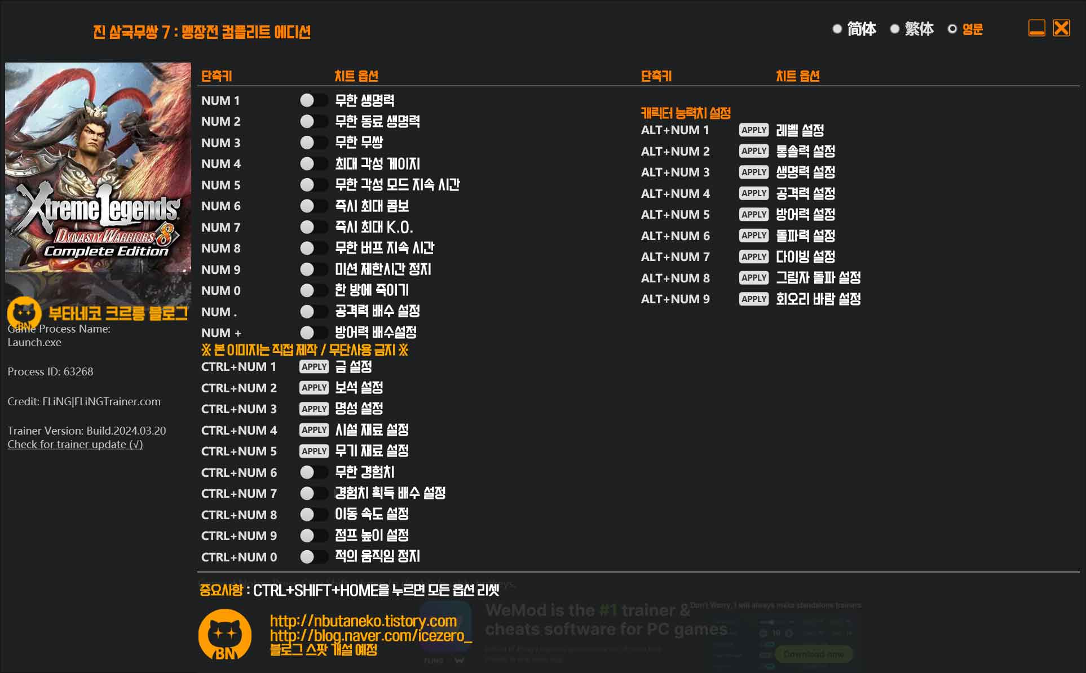Apply 돌파력 설정 for ALT+NUM 6

point(754,236)
